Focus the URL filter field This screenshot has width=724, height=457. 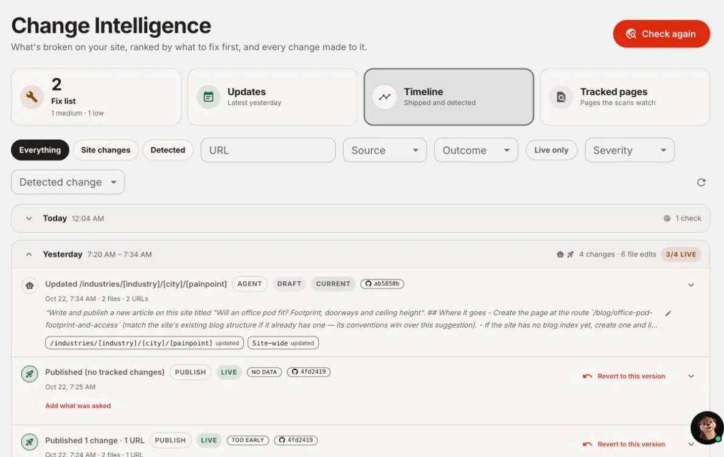(268, 150)
